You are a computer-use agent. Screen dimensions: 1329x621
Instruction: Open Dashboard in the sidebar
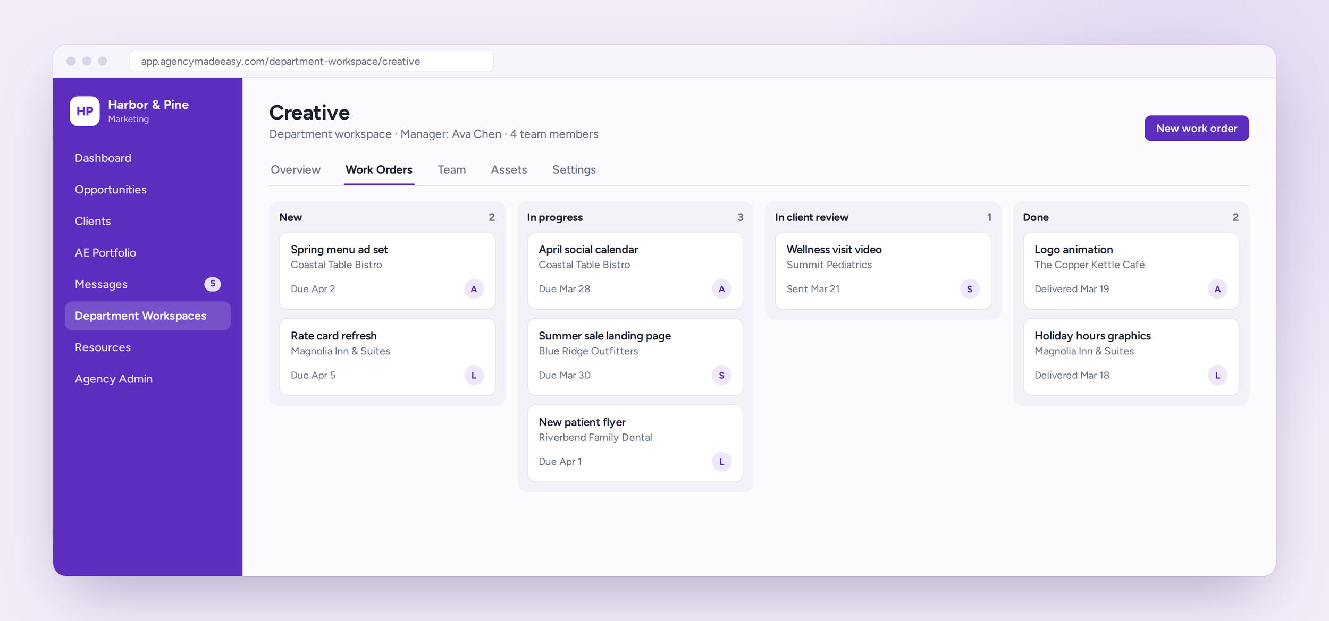click(148, 158)
